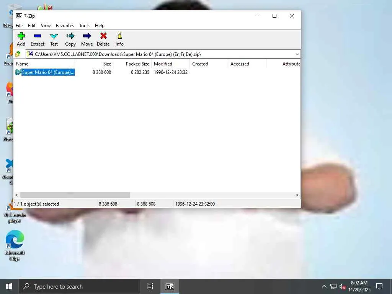Click the muted volume tray icon
The height and width of the screenshot is (294, 392).
coord(342,287)
